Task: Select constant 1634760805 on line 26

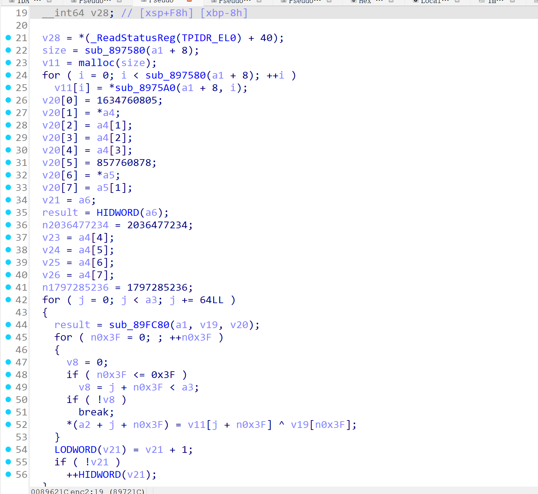Action: 129,100
